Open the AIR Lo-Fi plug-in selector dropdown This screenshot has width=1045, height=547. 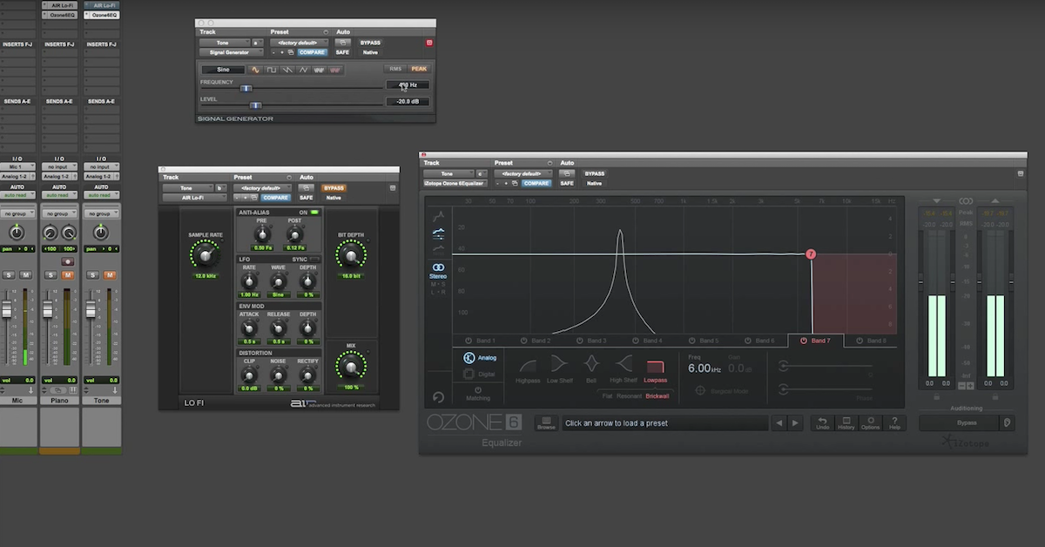[x=193, y=198]
